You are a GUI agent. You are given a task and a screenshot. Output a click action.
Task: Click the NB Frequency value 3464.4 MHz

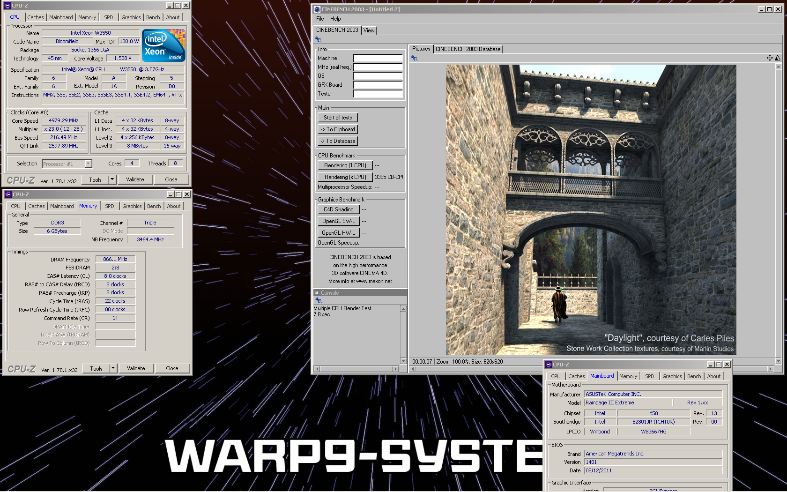click(x=150, y=239)
